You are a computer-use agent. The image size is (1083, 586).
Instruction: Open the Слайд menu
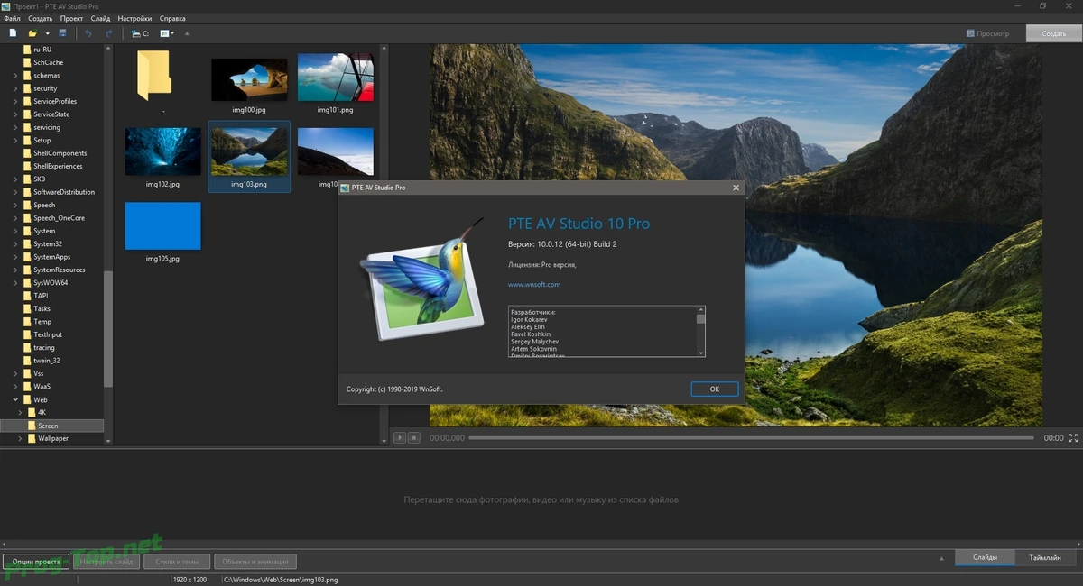[100, 18]
